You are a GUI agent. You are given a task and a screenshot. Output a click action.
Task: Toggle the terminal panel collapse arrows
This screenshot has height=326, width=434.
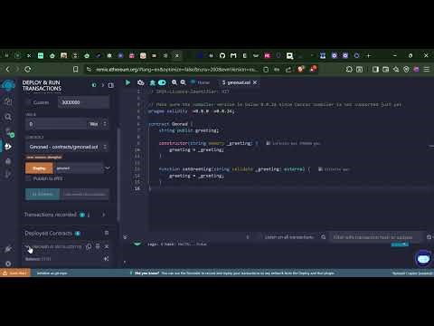pos(126,237)
